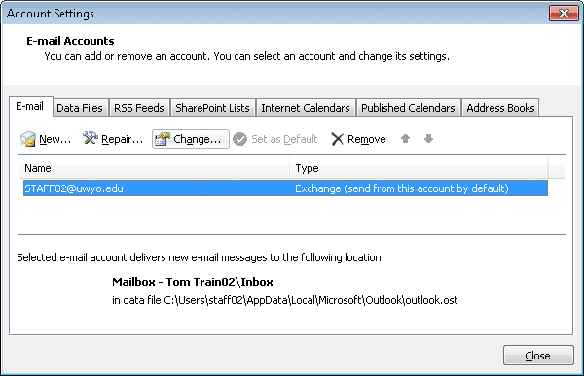Open the Internet Calendars tab

point(306,108)
